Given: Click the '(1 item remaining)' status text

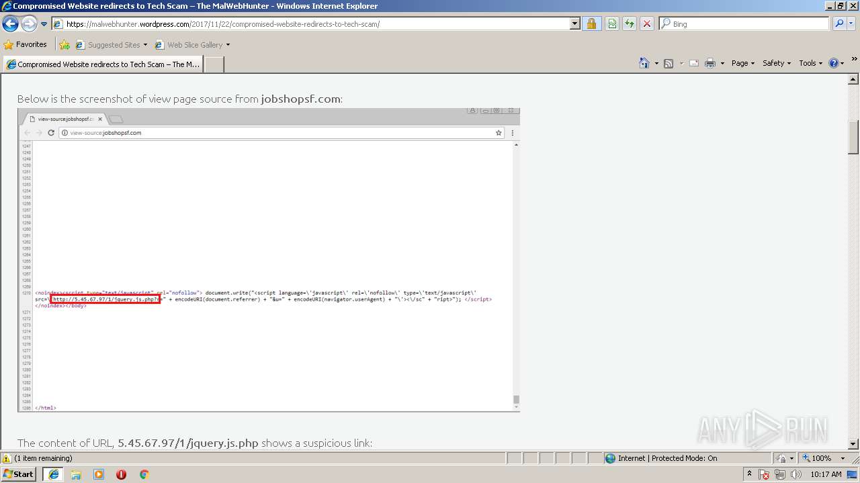Looking at the screenshot, I should click(x=43, y=458).
